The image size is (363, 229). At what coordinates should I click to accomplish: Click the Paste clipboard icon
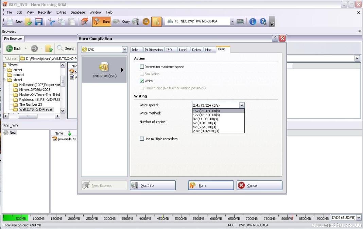pyautogui.click(x=72, y=22)
